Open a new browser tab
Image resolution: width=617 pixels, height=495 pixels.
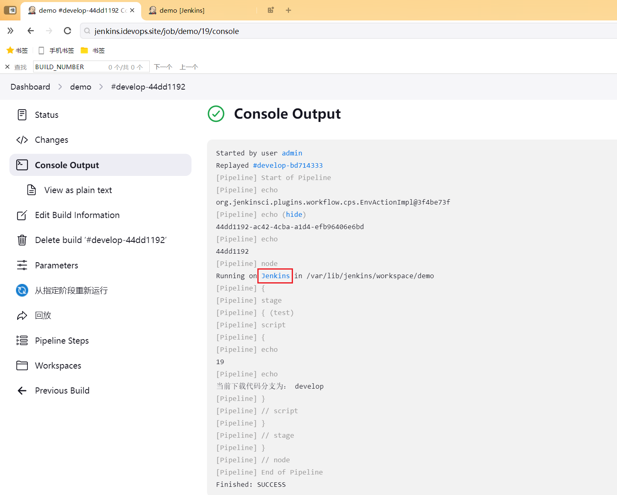tap(288, 10)
